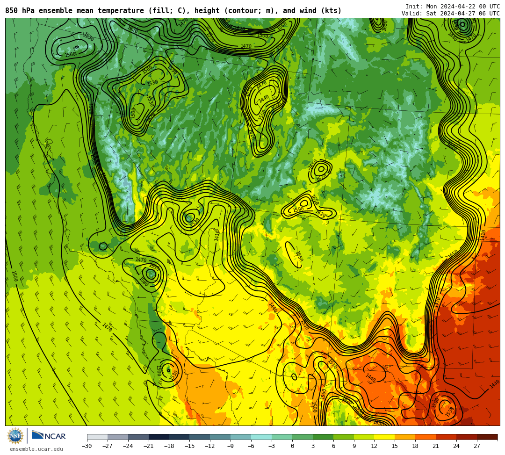Pick the gray swatch between −27 and −24

pos(118,437)
